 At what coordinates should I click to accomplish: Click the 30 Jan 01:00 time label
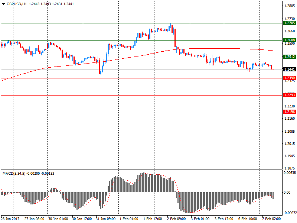[58, 219]
